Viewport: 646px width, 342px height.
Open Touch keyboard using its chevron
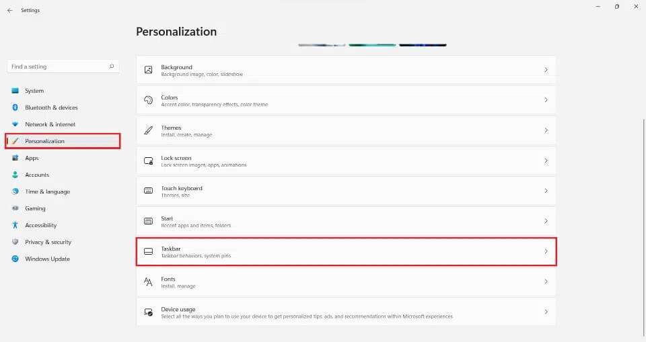pos(546,191)
